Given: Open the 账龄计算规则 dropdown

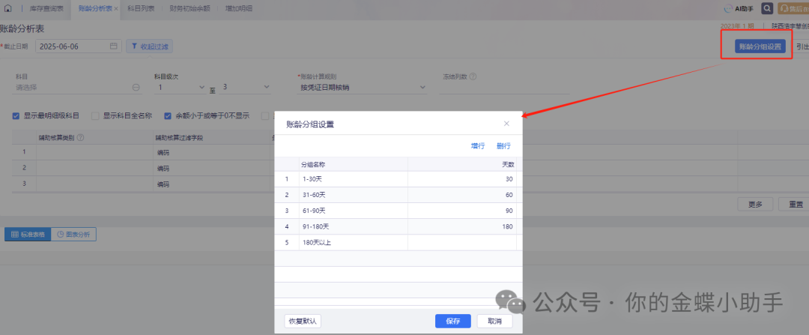Looking at the screenshot, I should point(422,88).
